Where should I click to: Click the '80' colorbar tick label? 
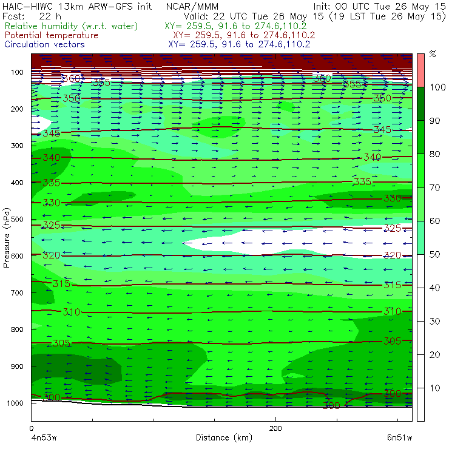(x=434, y=154)
